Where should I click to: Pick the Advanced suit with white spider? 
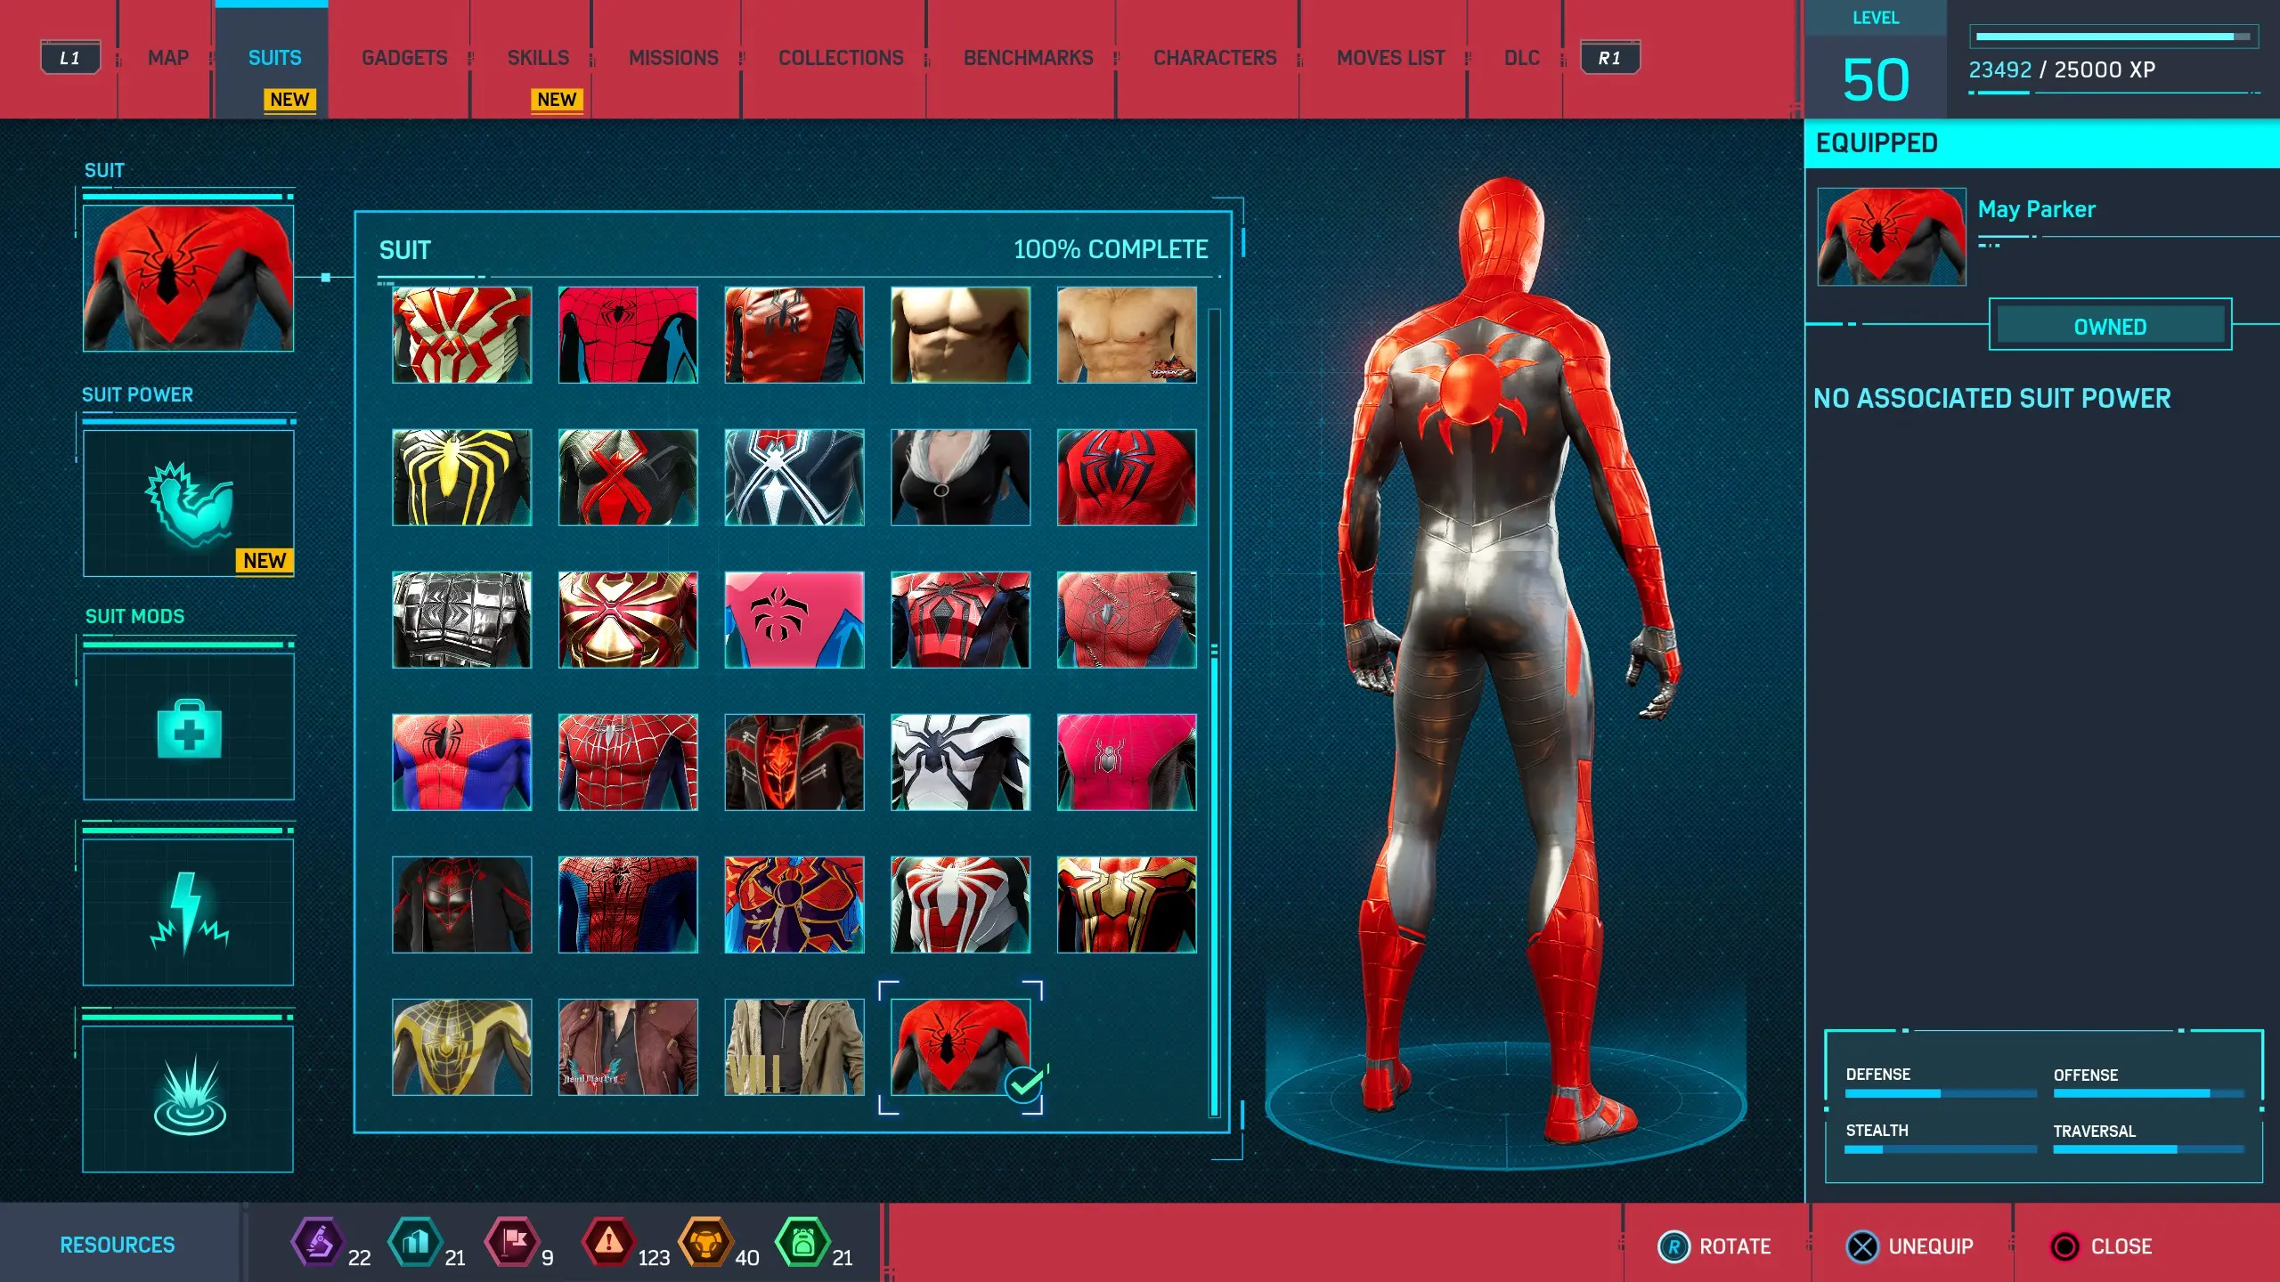coord(960,905)
